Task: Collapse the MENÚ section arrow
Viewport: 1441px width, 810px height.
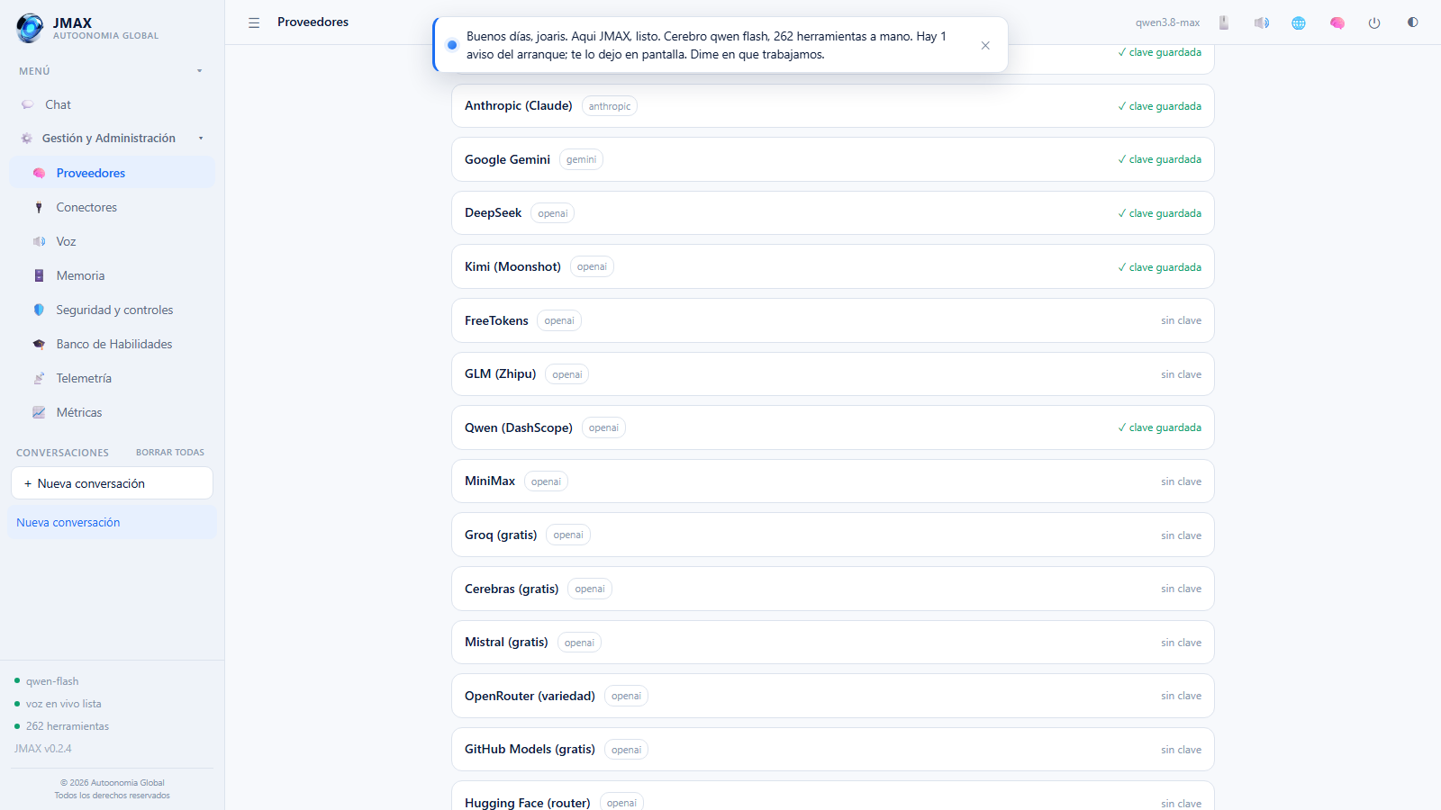Action: coord(200,71)
